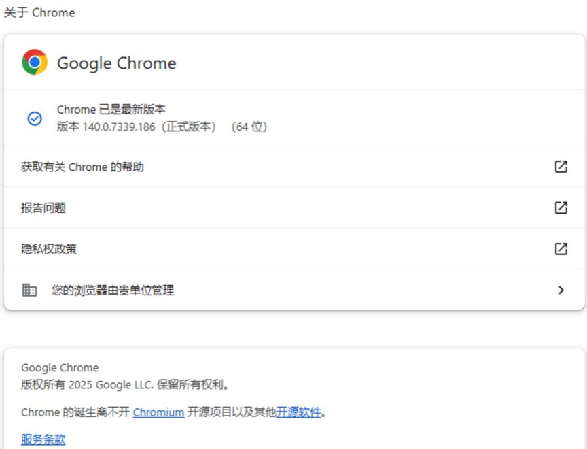Screen dimensions: 587x449
Task: Open the 开源软件 hyperlink
Action: point(298,412)
